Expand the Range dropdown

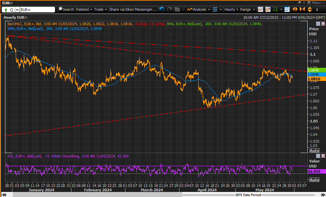[248, 9]
